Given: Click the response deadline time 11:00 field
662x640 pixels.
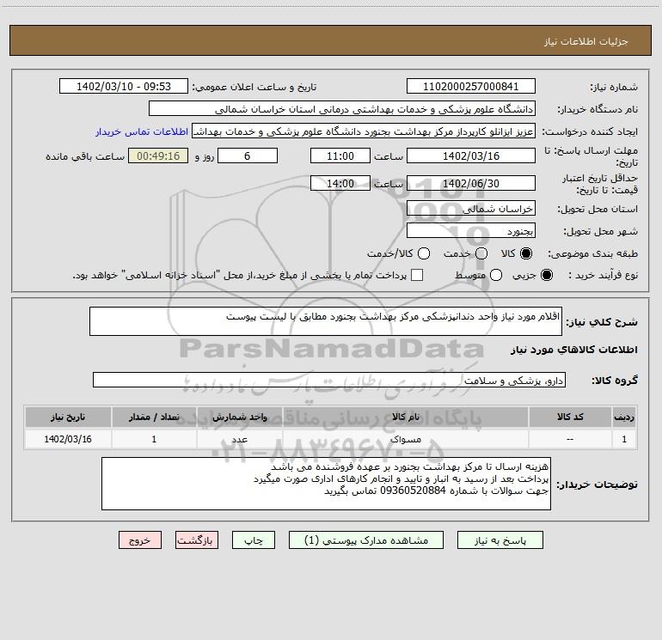Looking at the screenshot, I should click(340, 155).
